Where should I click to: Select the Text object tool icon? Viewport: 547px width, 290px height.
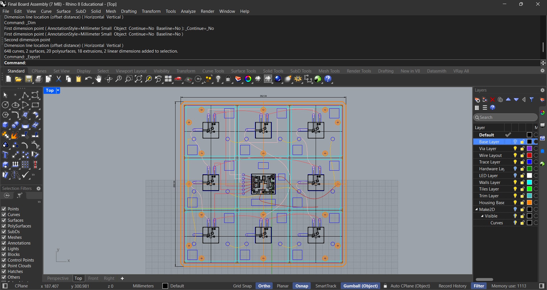tap(5, 155)
